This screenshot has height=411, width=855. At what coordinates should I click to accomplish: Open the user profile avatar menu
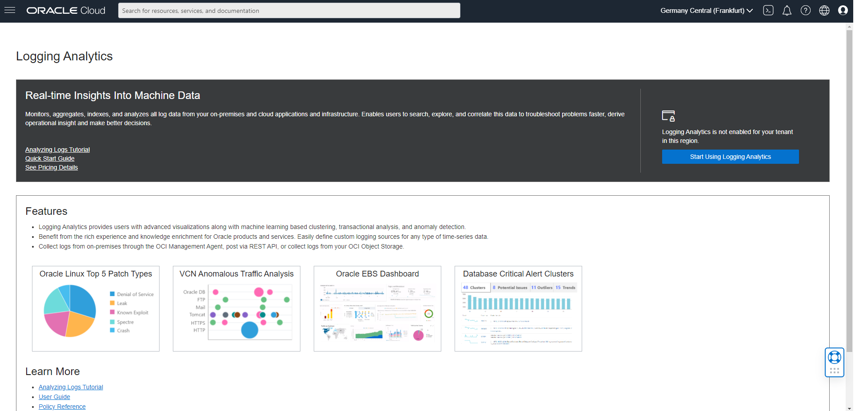(843, 11)
